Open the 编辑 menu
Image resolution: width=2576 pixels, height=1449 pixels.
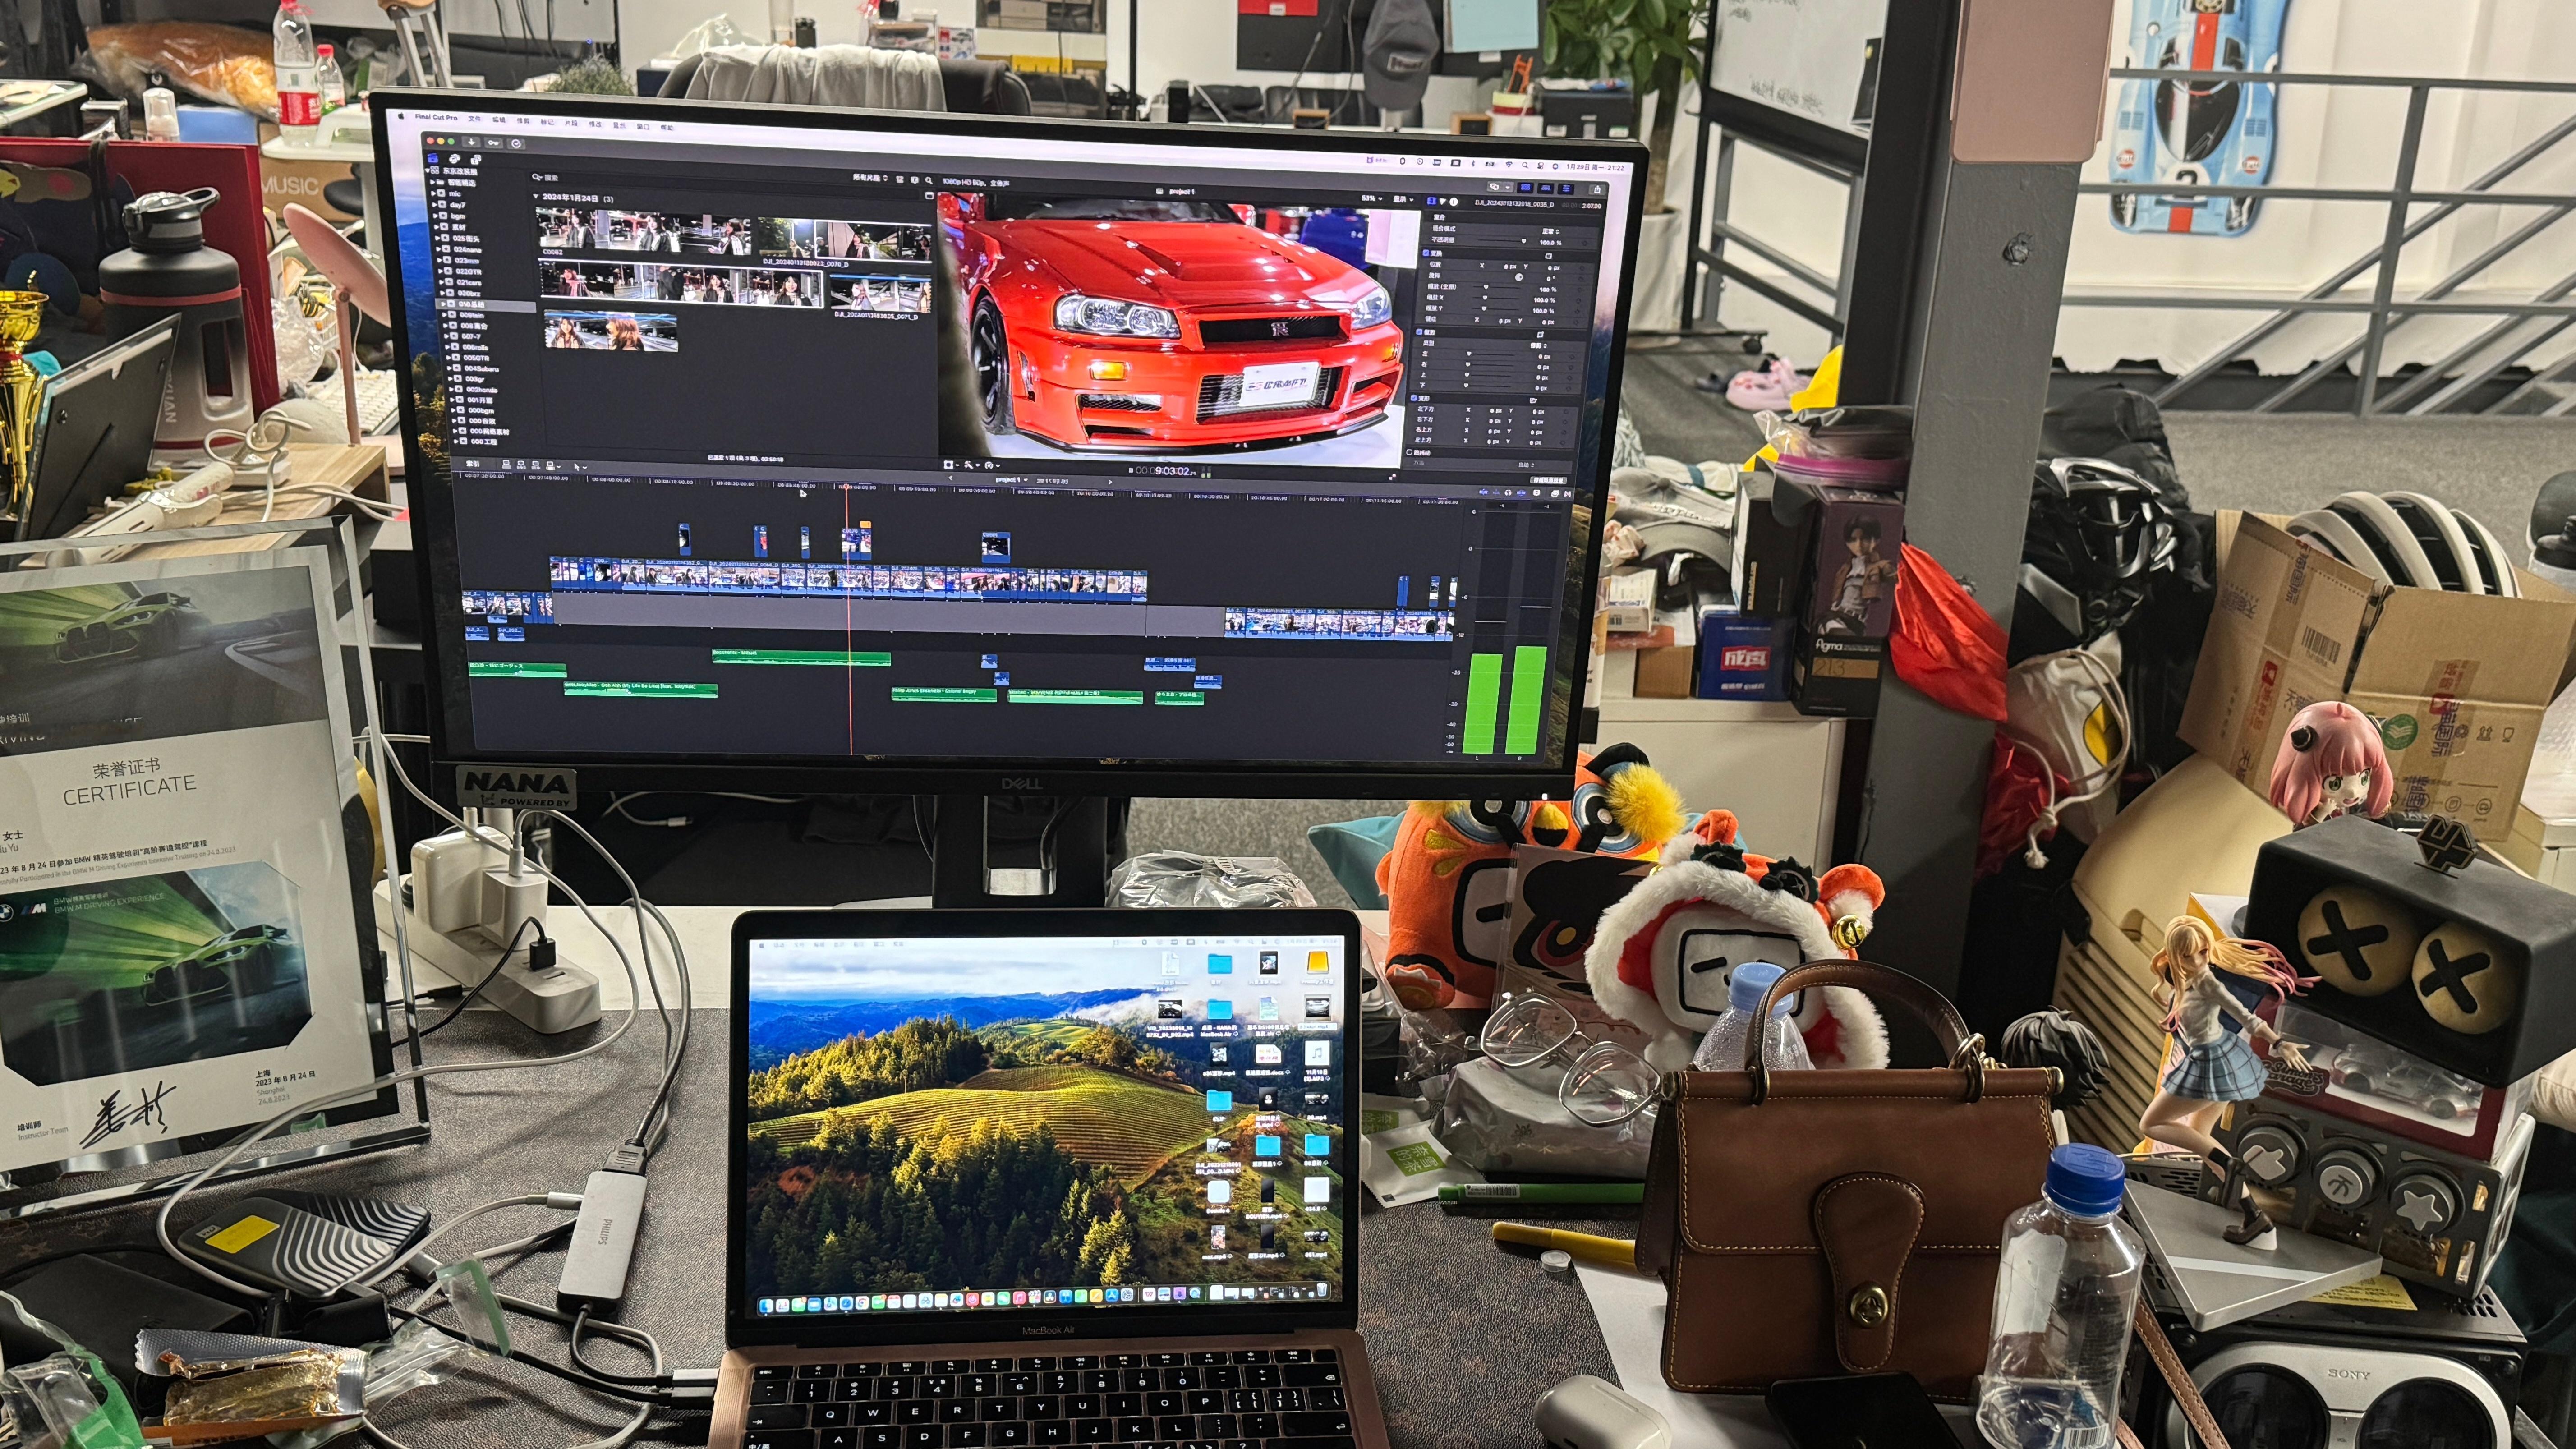(499, 120)
